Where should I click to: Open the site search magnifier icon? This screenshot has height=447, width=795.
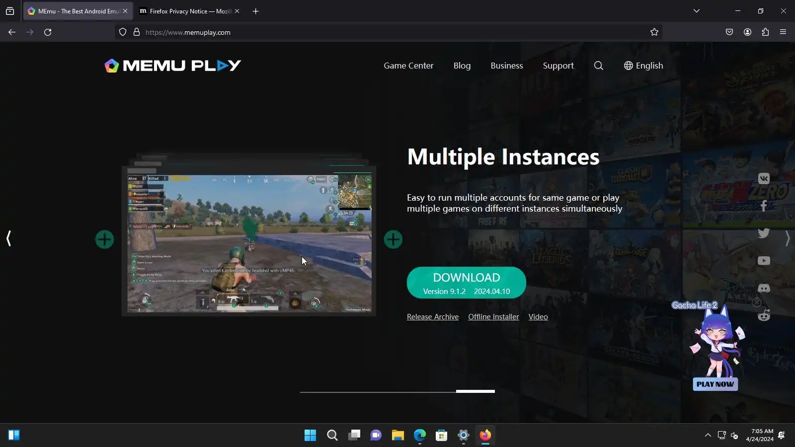tap(599, 66)
